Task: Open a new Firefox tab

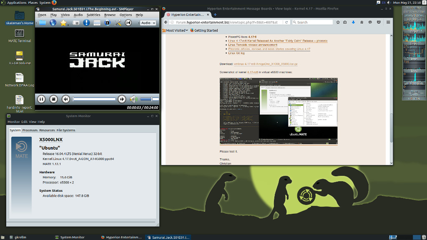Action: [215, 15]
